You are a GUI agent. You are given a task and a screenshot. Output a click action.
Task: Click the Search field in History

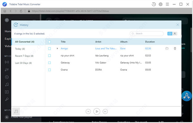[147, 34]
